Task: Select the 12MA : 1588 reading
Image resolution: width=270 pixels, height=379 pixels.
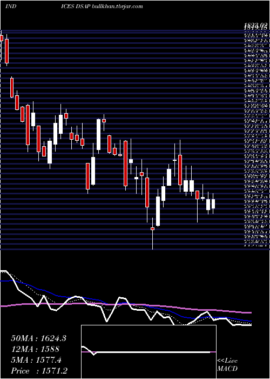Action: coord(35,349)
